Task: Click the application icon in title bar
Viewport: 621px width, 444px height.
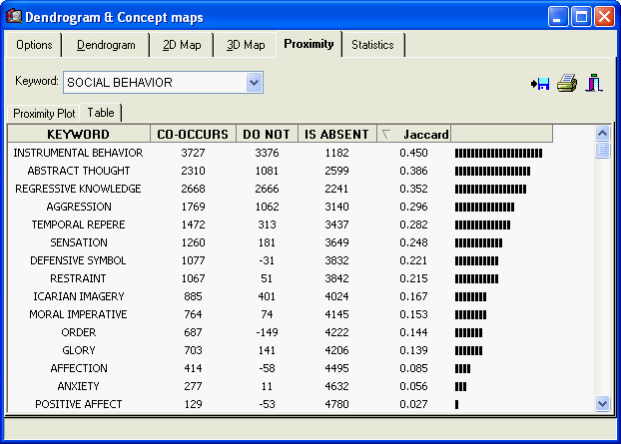Action: click(16, 17)
